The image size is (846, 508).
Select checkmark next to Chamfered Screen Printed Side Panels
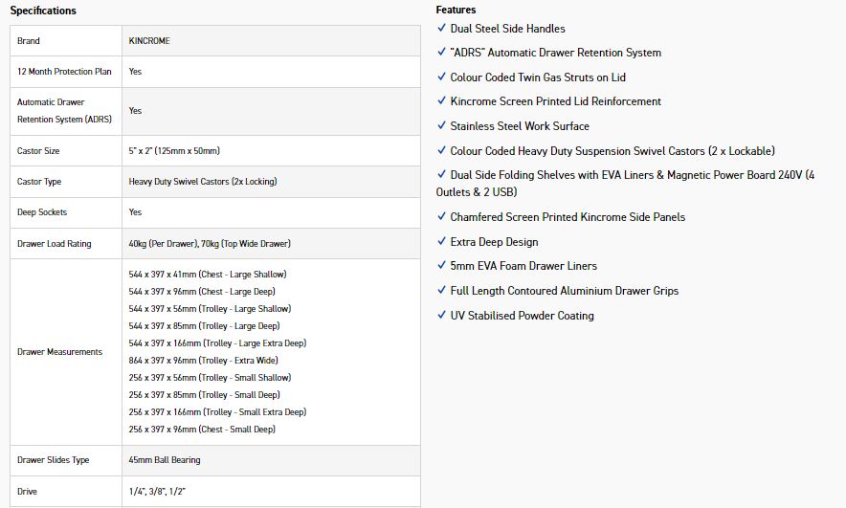tap(441, 217)
